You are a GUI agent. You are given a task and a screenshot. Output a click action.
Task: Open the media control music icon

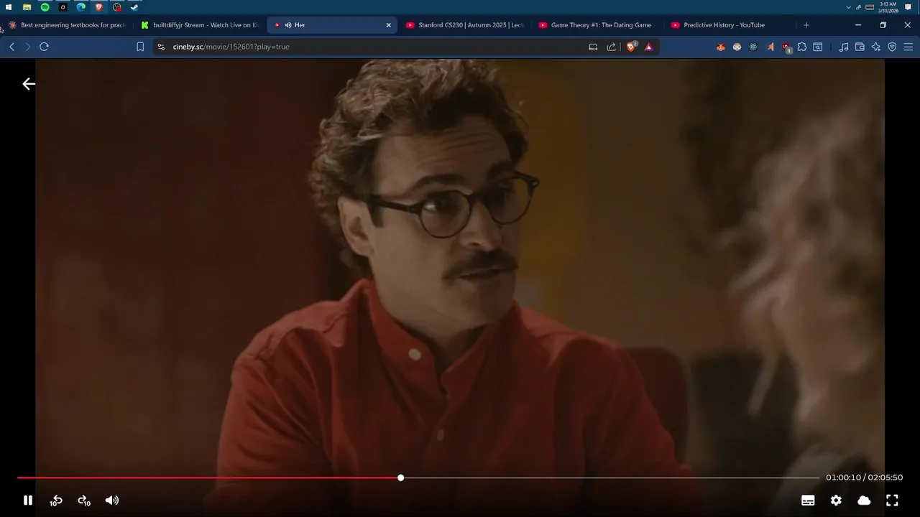844,47
